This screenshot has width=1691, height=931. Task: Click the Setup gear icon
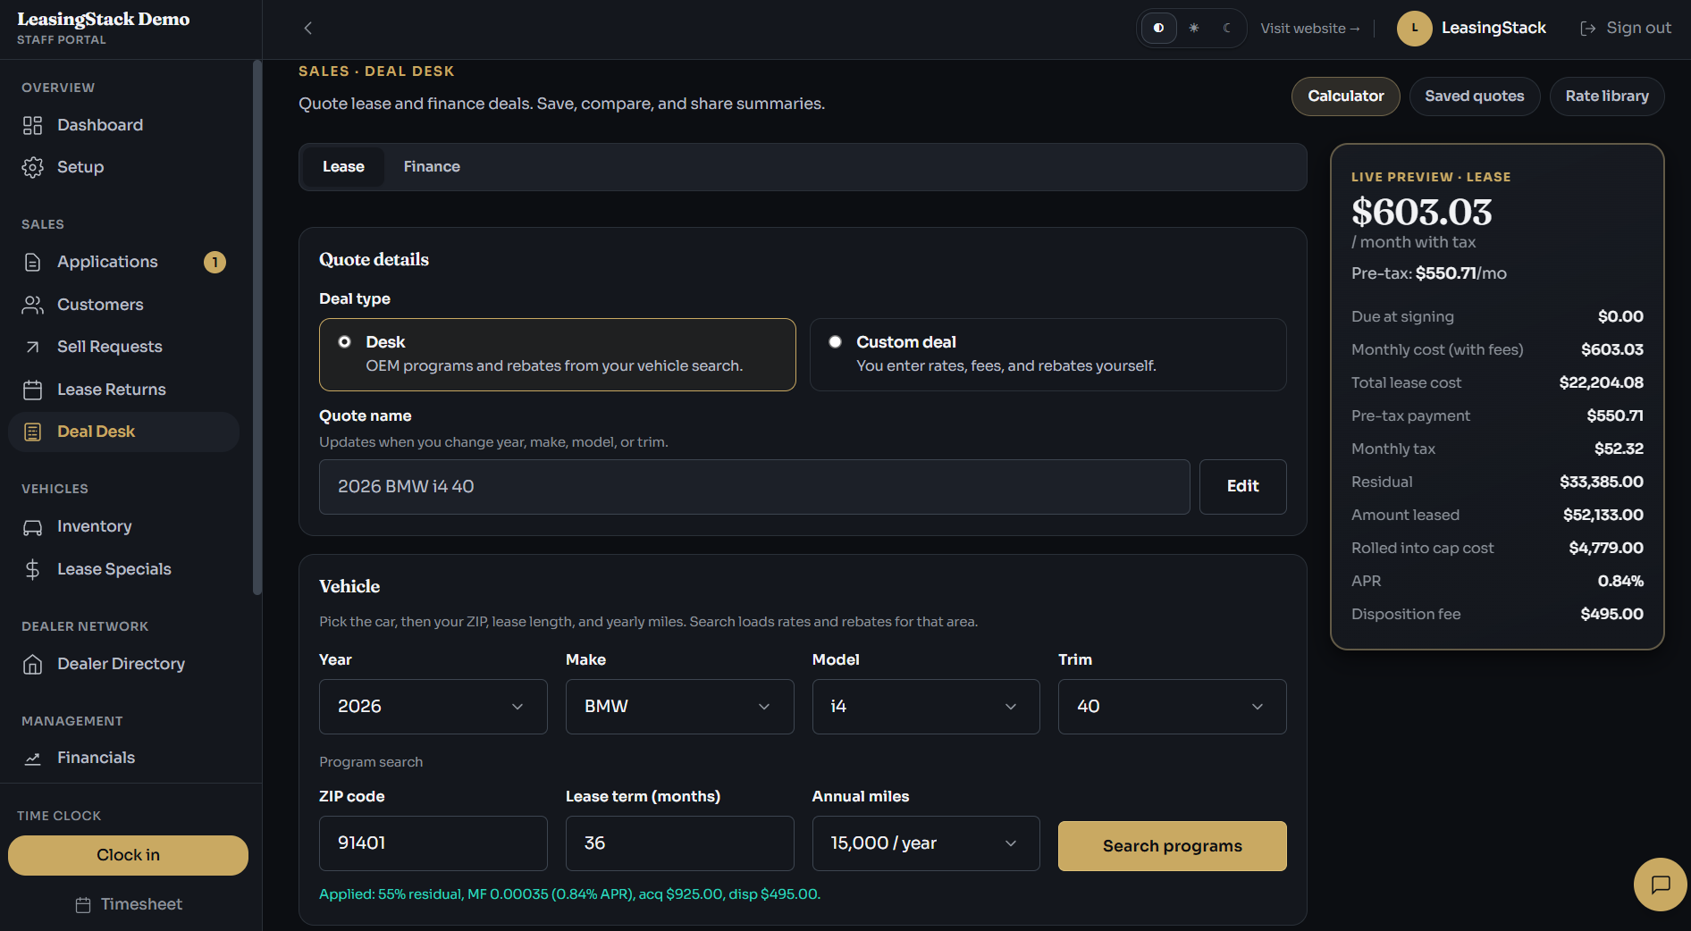coord(32,167)
